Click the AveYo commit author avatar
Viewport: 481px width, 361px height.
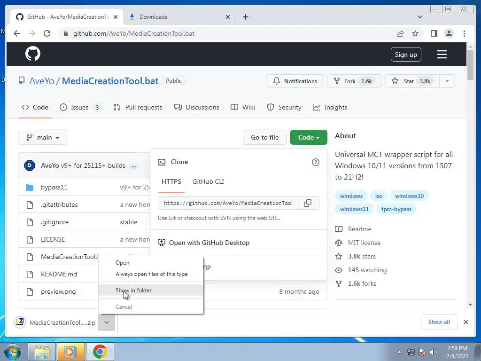pyautogui.click(x=30, y=165)
